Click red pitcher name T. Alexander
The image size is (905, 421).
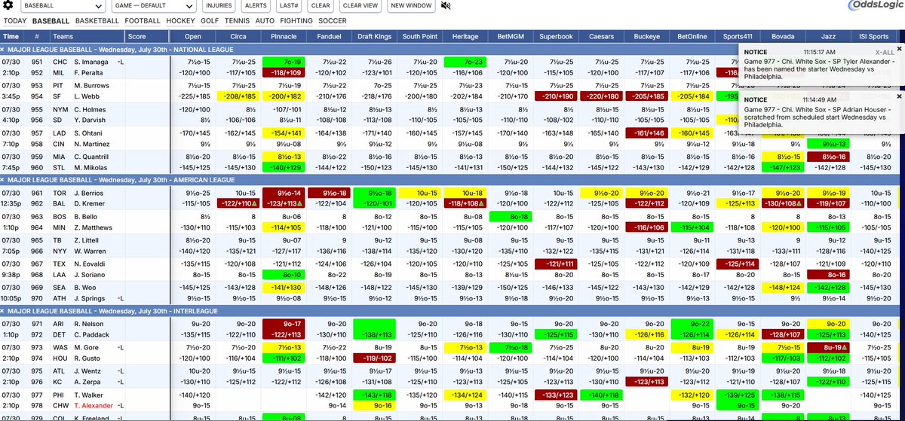[x=94, y=405]
